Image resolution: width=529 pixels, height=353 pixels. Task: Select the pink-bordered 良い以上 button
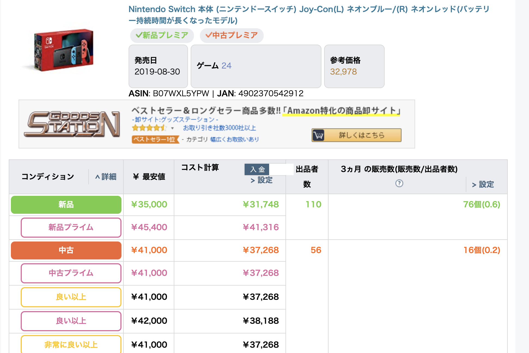(71, 321)
